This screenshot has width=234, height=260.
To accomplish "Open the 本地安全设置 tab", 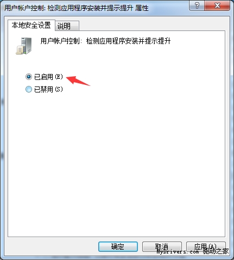I will pyautogui.click(x=31, y=25).
